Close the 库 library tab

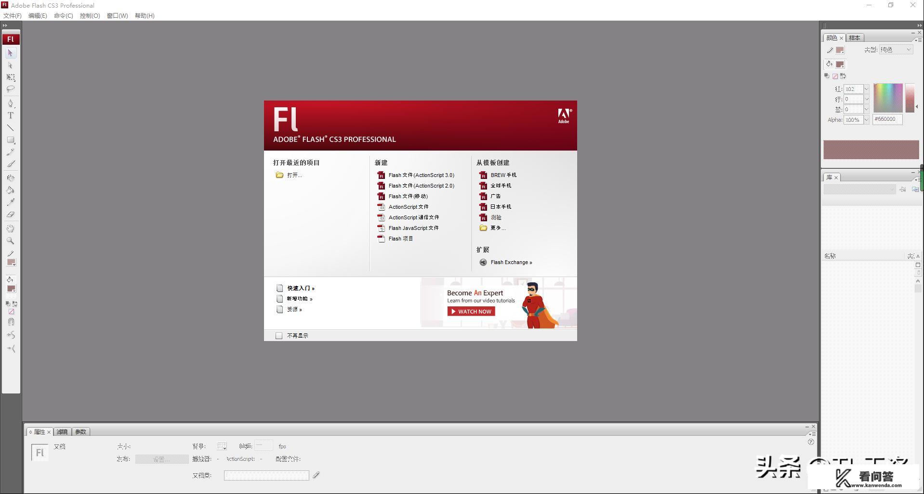coord(836,177)
